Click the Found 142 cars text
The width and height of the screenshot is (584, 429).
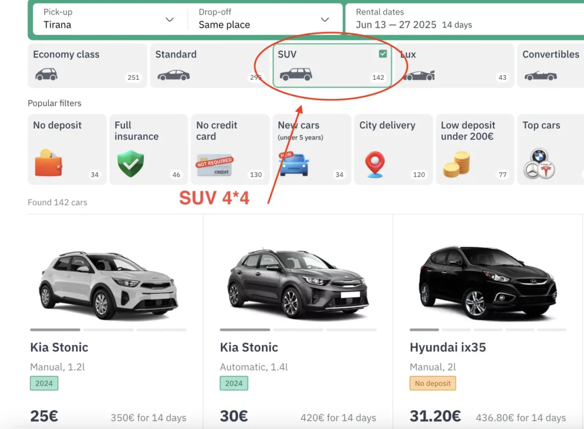[x=58, y=202]
